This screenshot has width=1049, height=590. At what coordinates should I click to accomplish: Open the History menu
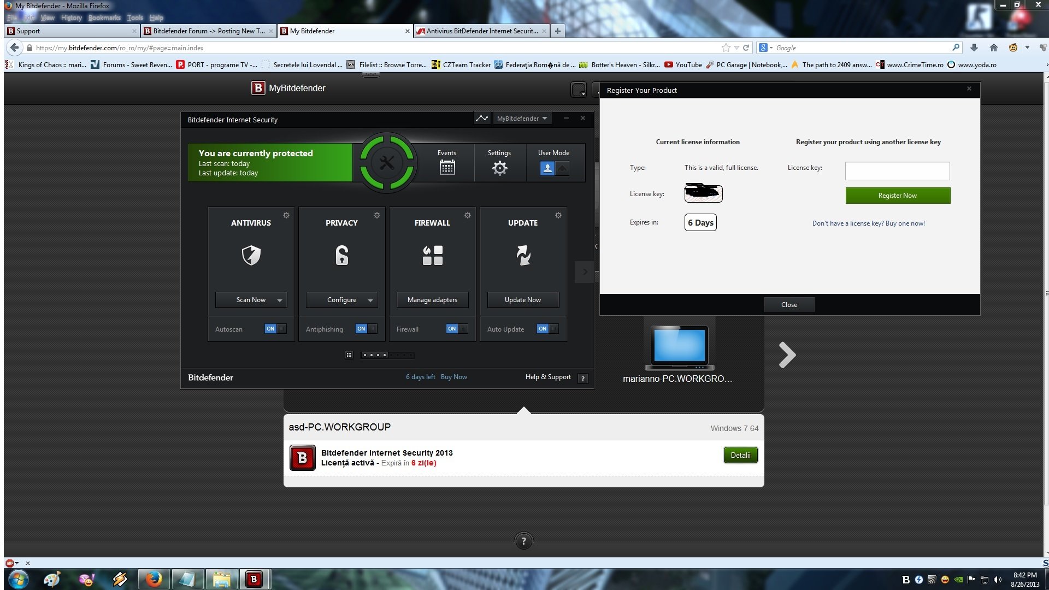71,18
